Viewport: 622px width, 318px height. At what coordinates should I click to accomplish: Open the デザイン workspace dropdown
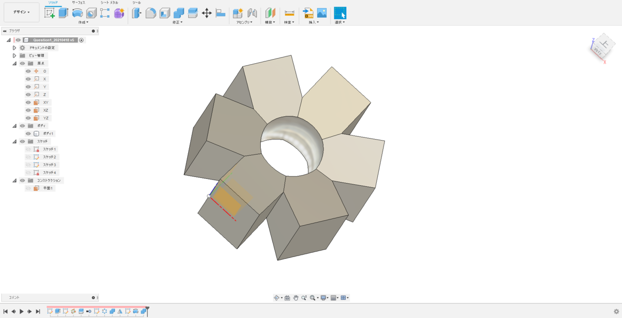[x=21, y=12]
